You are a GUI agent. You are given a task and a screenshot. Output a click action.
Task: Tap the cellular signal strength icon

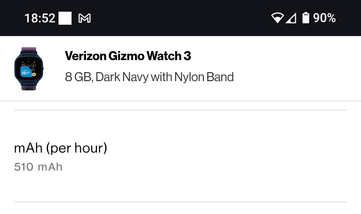point(291,18)
